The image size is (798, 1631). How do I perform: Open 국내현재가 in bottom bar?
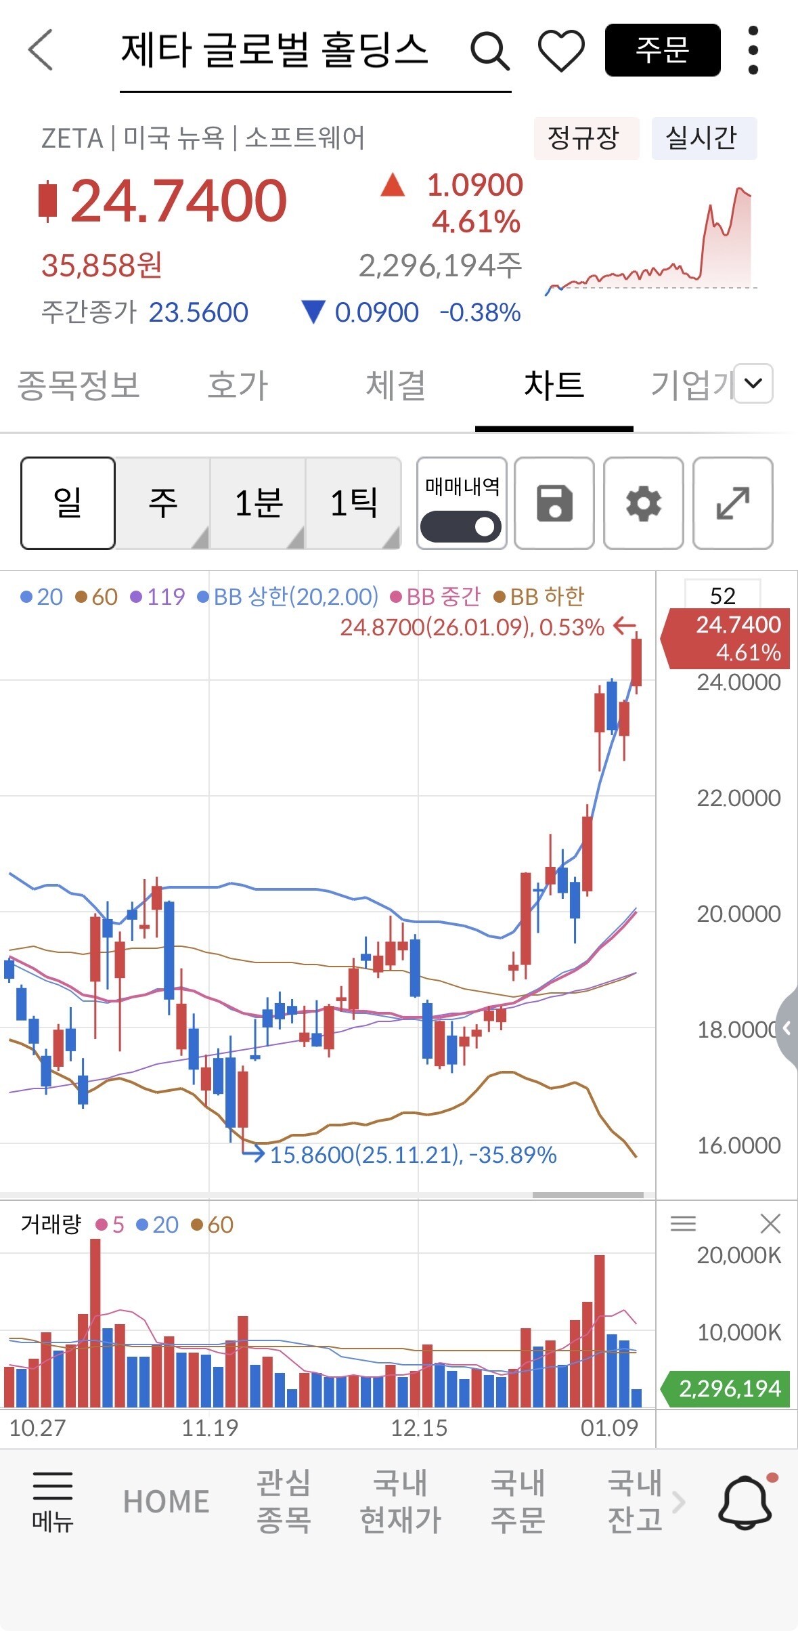tap(400, 1501)
